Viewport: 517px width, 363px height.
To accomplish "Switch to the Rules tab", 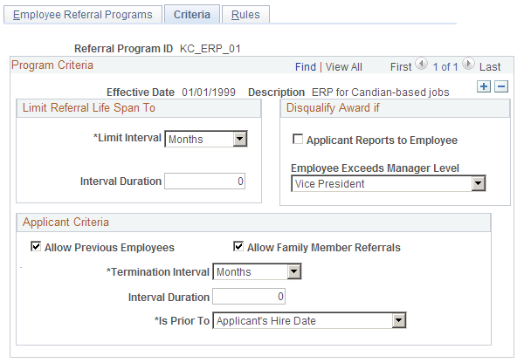I will coord(245,15).
